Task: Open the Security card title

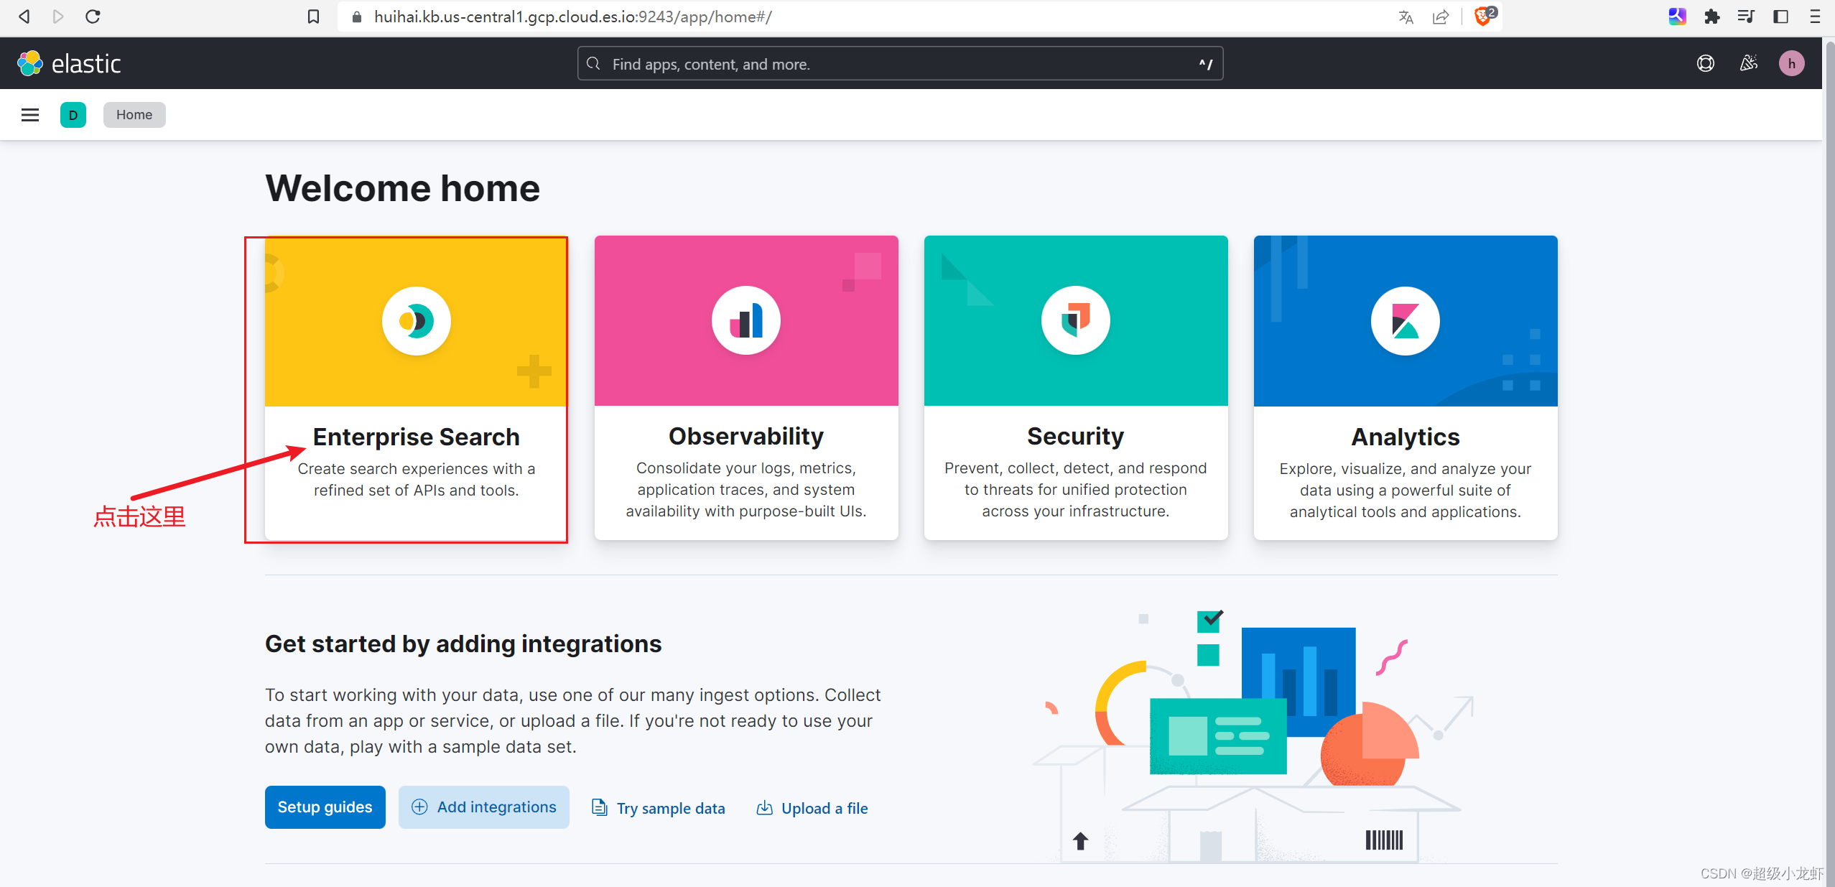Action: pyautogui.click(x=1076, y=436)
